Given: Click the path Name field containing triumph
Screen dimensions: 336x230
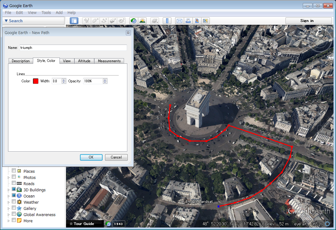Looking at the screenshot, I should coord(73,48).
